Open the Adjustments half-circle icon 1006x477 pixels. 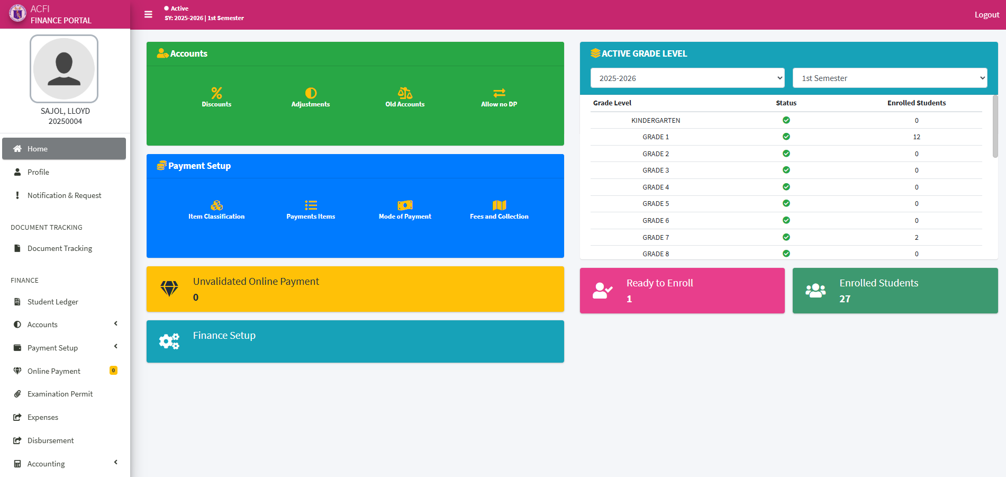(311, 93)
